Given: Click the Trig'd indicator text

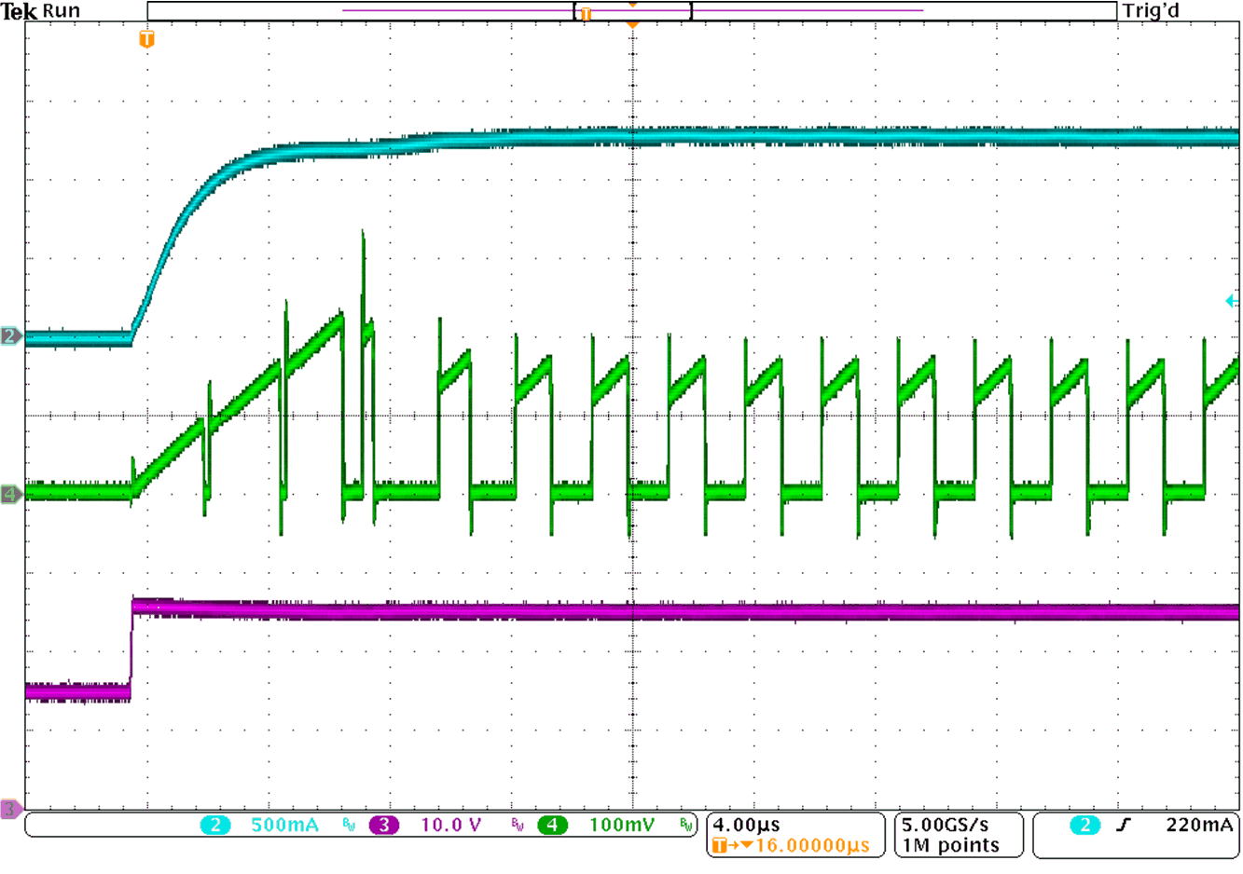Looking at the screenshot, I should (x=1151, y=10).
